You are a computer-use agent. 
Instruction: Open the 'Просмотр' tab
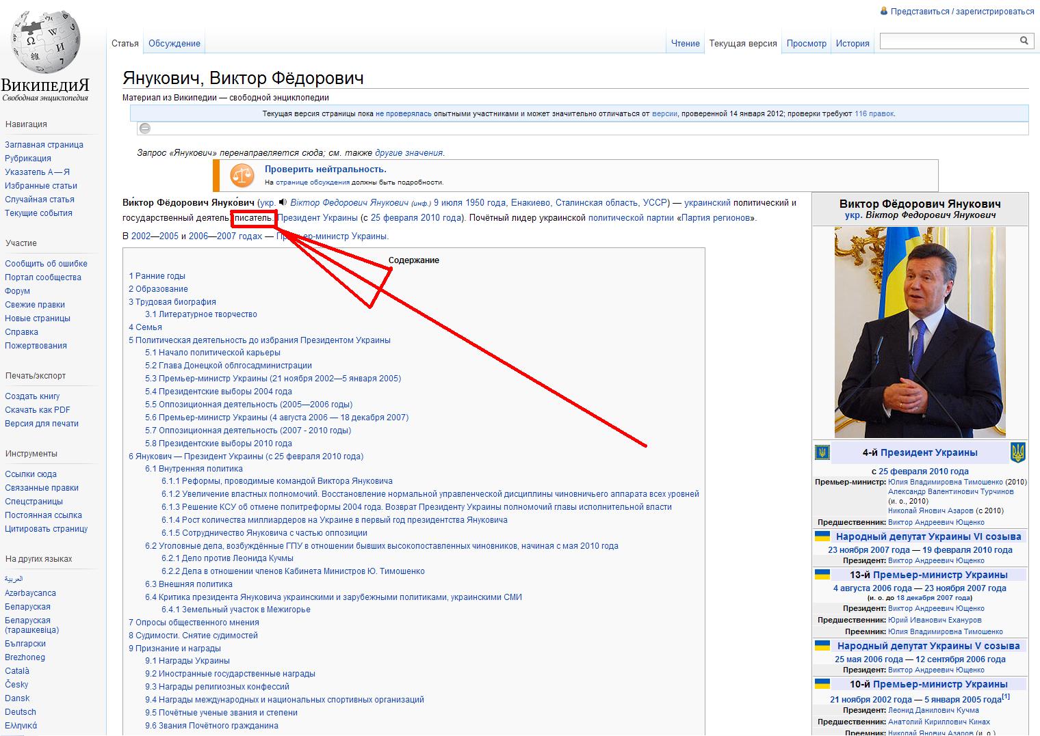807,43
